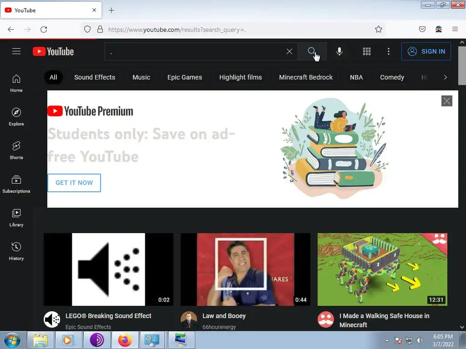Close the YouTube Premium banner

(447, 101)
